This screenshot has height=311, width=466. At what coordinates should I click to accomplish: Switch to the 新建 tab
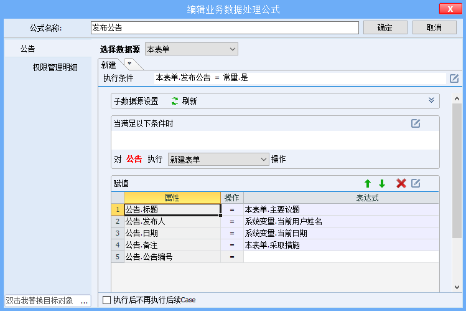109,65
